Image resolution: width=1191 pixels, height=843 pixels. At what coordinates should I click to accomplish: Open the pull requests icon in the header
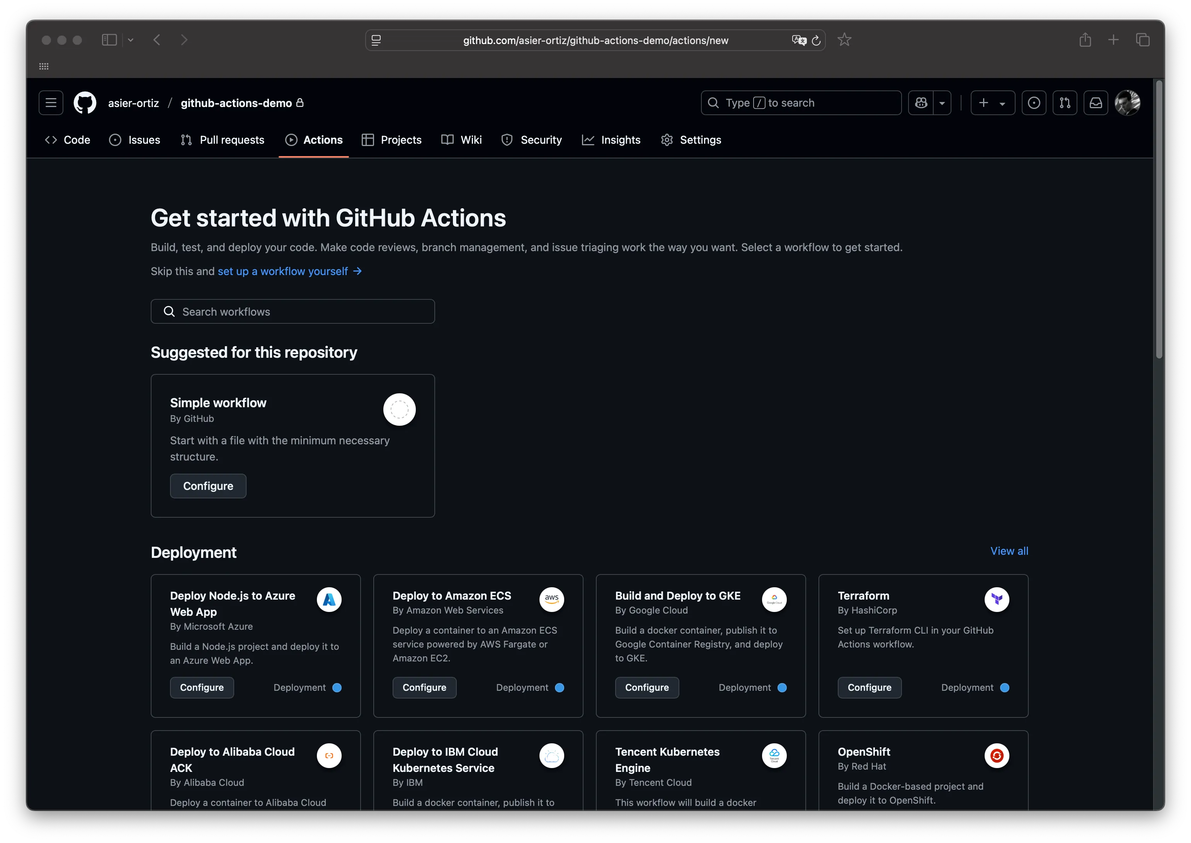coord(1064,103)
